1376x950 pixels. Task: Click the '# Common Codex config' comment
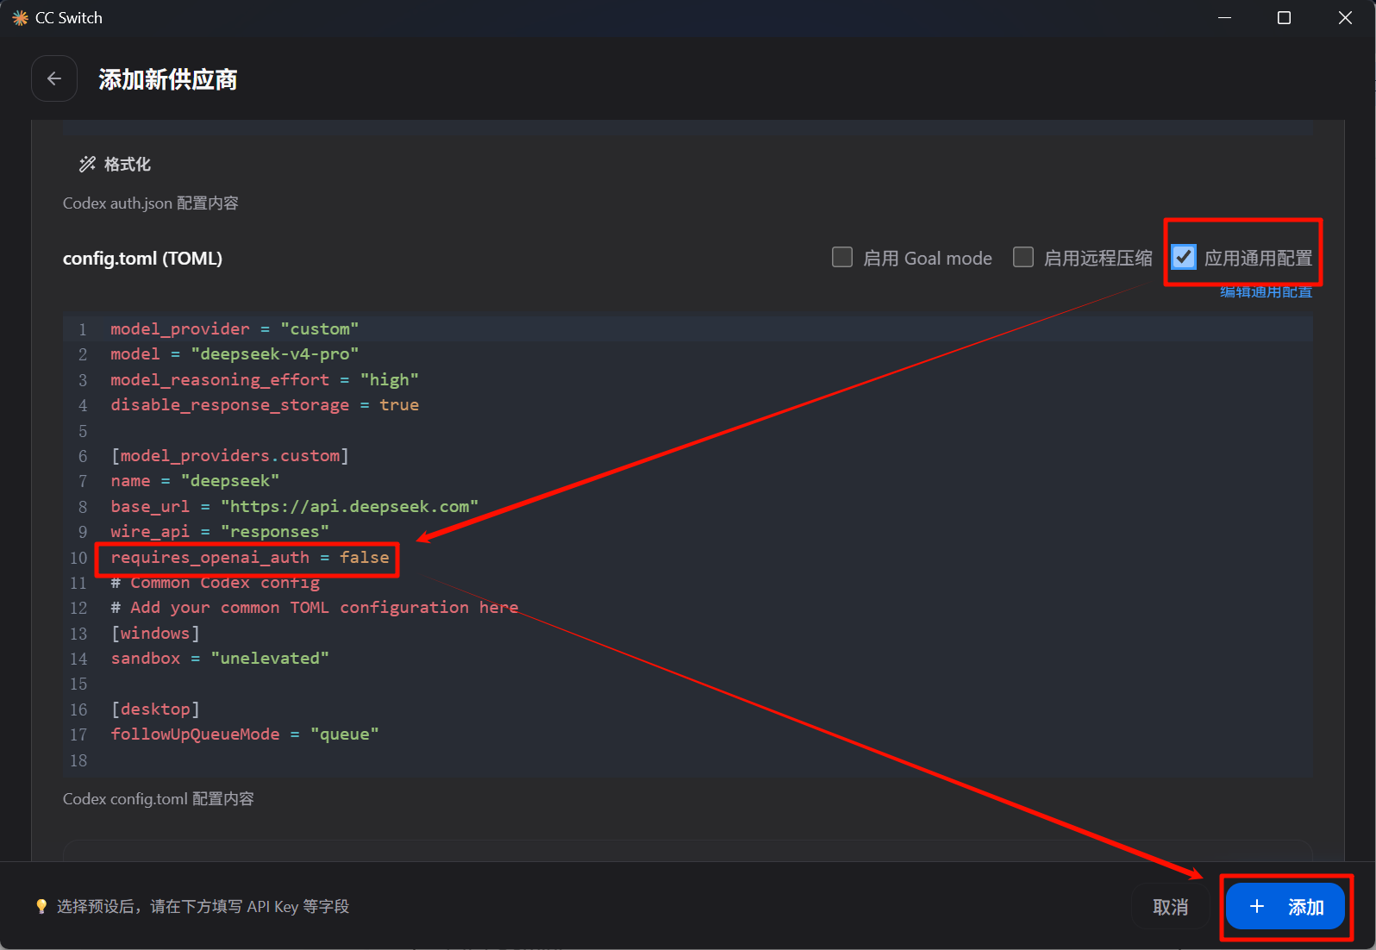[215, 583]
